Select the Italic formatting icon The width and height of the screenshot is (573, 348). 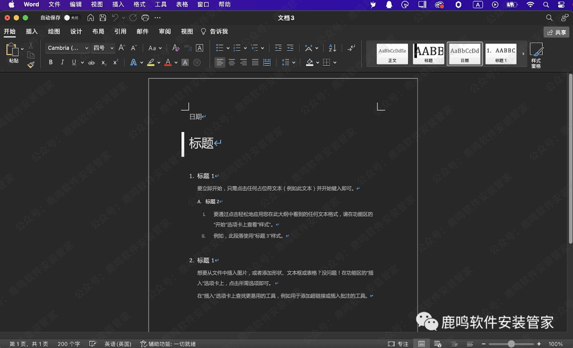62,62
